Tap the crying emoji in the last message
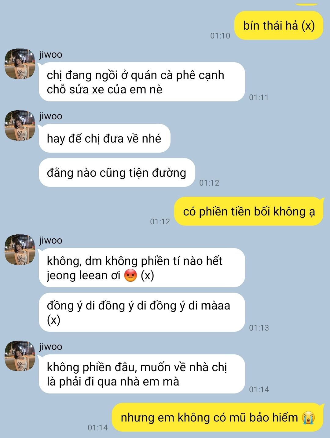The height and width of the screenshot is (438, 330). coord(308,418)
